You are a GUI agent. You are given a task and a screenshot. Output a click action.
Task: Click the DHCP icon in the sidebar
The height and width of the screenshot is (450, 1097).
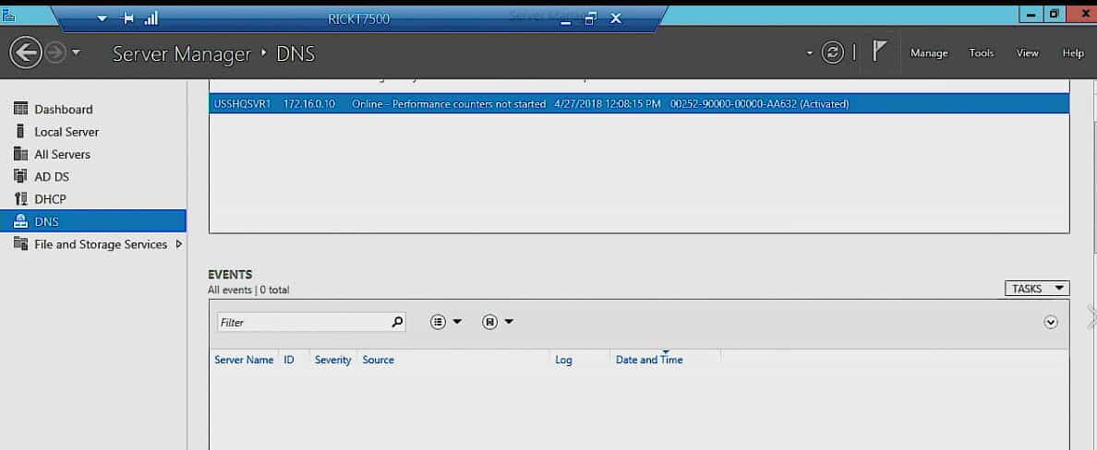click(20, 199)
